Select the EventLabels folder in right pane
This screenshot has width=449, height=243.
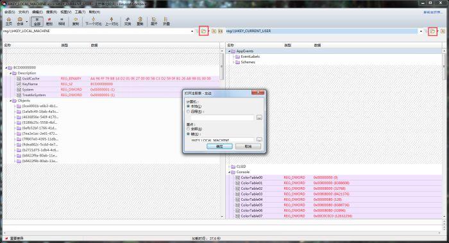248,56
